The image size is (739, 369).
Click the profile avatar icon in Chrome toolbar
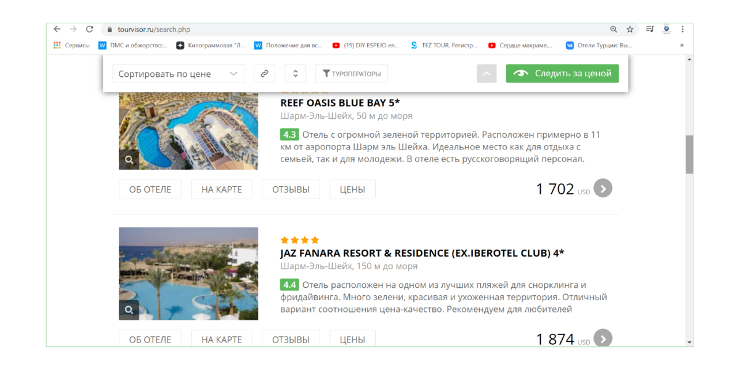[x=666, y=29]
